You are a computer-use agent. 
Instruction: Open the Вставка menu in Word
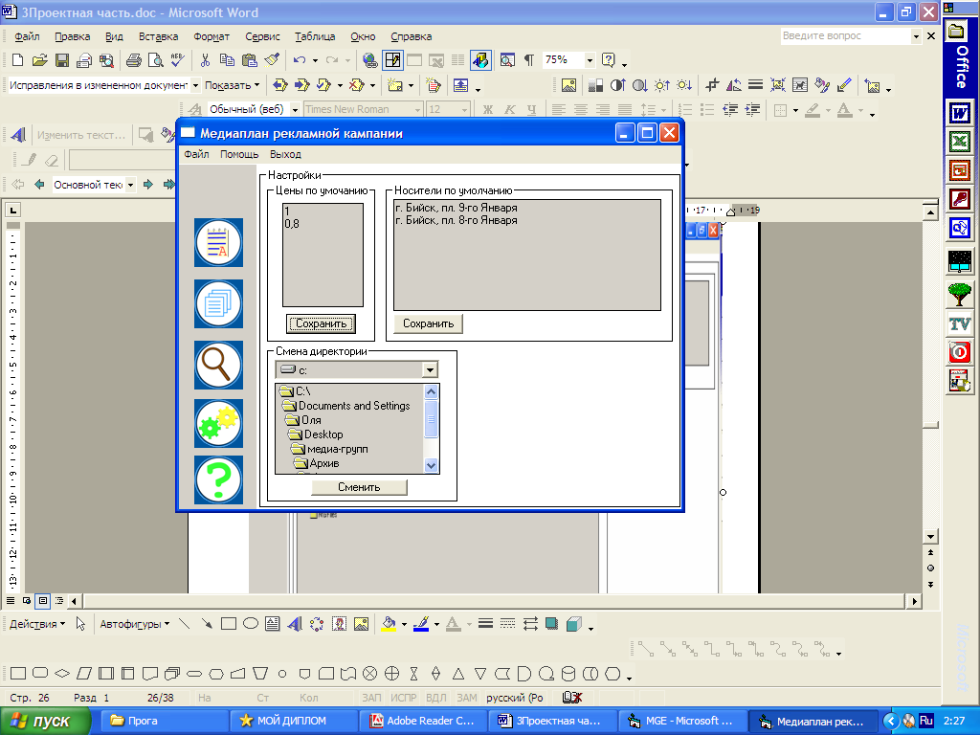[158, 36]
